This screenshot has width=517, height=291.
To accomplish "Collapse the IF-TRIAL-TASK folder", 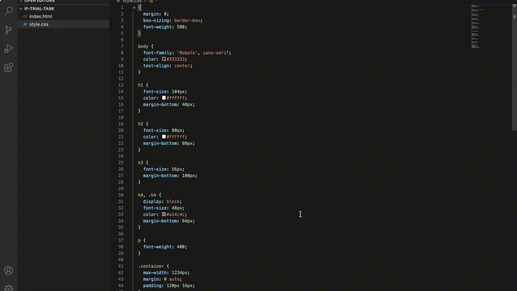I will pos(21,8).
